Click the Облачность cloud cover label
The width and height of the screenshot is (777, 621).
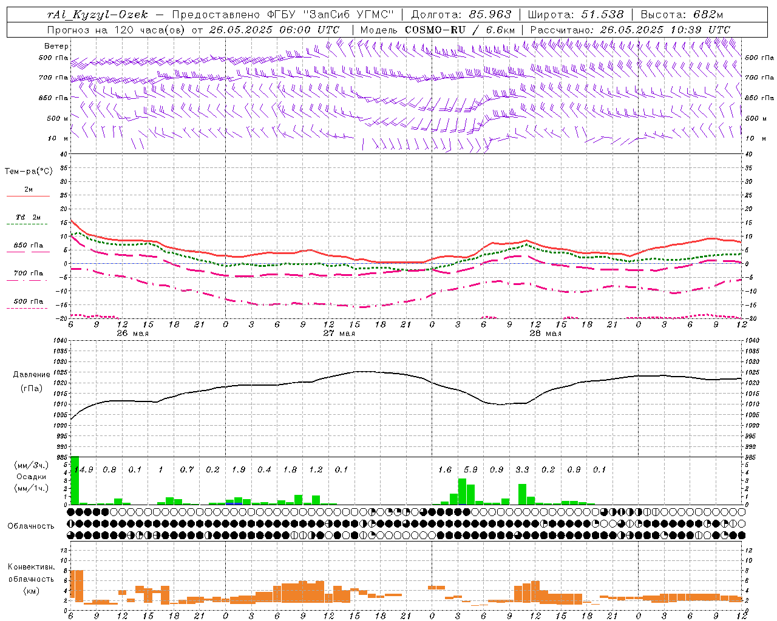coord(31,526)
